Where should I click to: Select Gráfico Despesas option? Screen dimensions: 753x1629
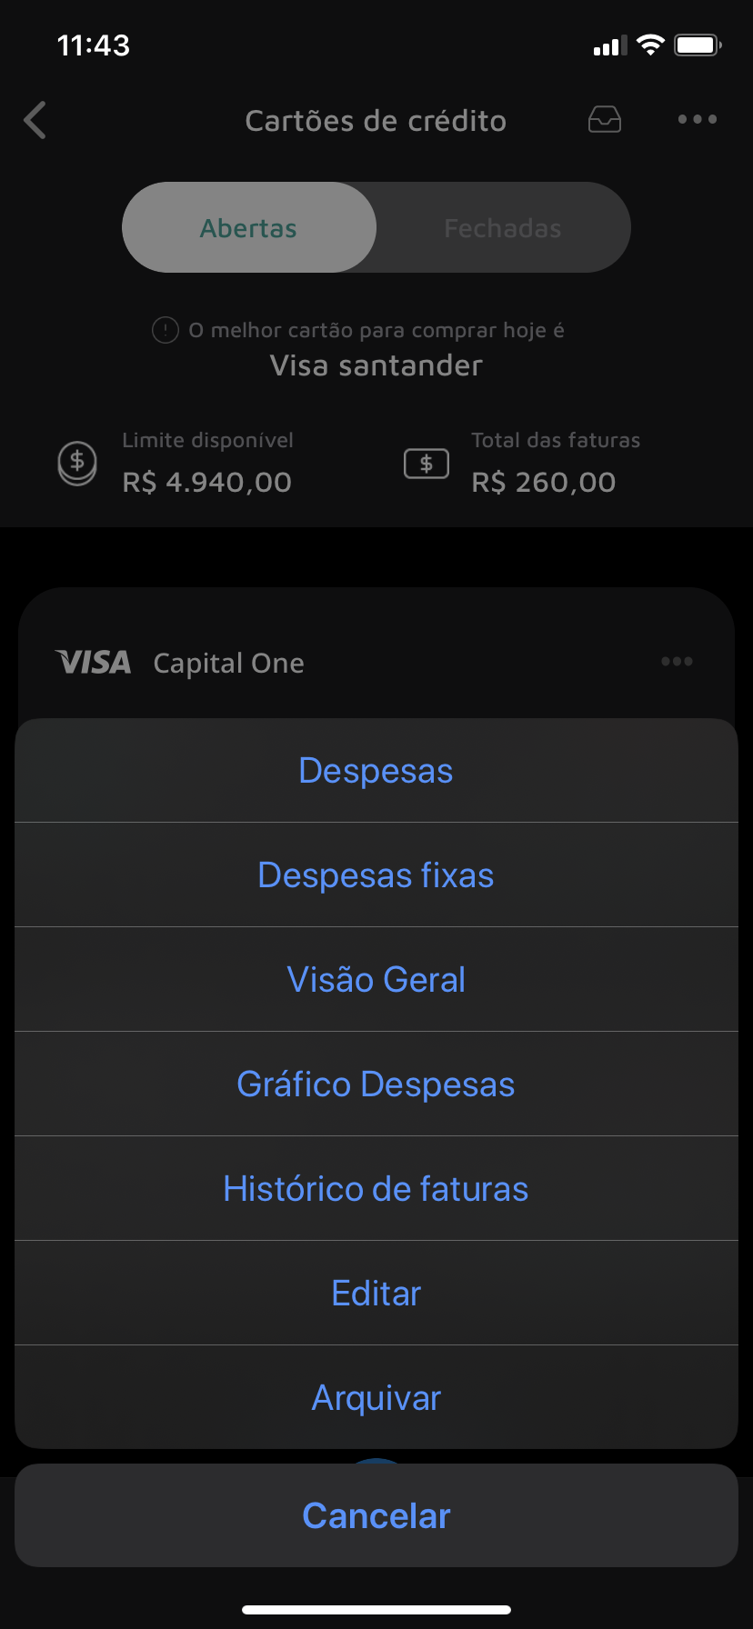point(376,1084)
